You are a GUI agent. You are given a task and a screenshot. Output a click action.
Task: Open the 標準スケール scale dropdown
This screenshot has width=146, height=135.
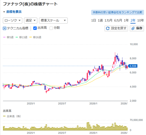[53, 20]
